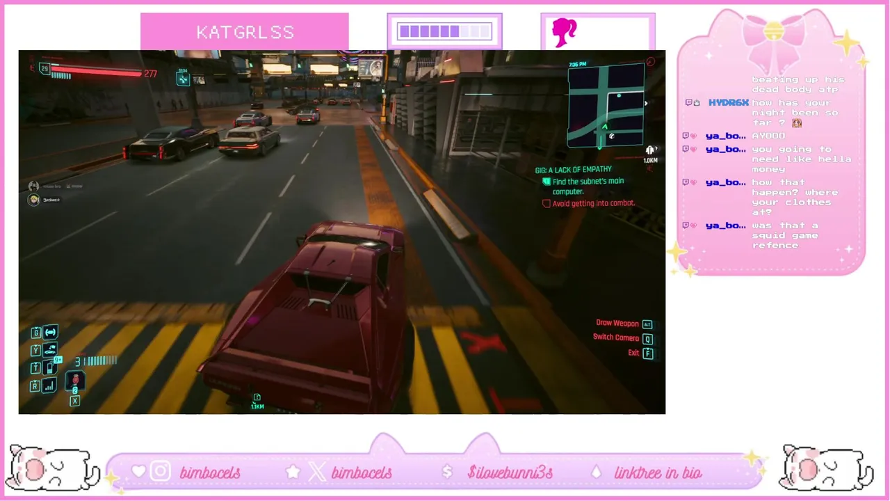The width and height of the screenshot is (890, 501).
Task: Click the heart icon before Instagram logo
Action: click(138, 472)
